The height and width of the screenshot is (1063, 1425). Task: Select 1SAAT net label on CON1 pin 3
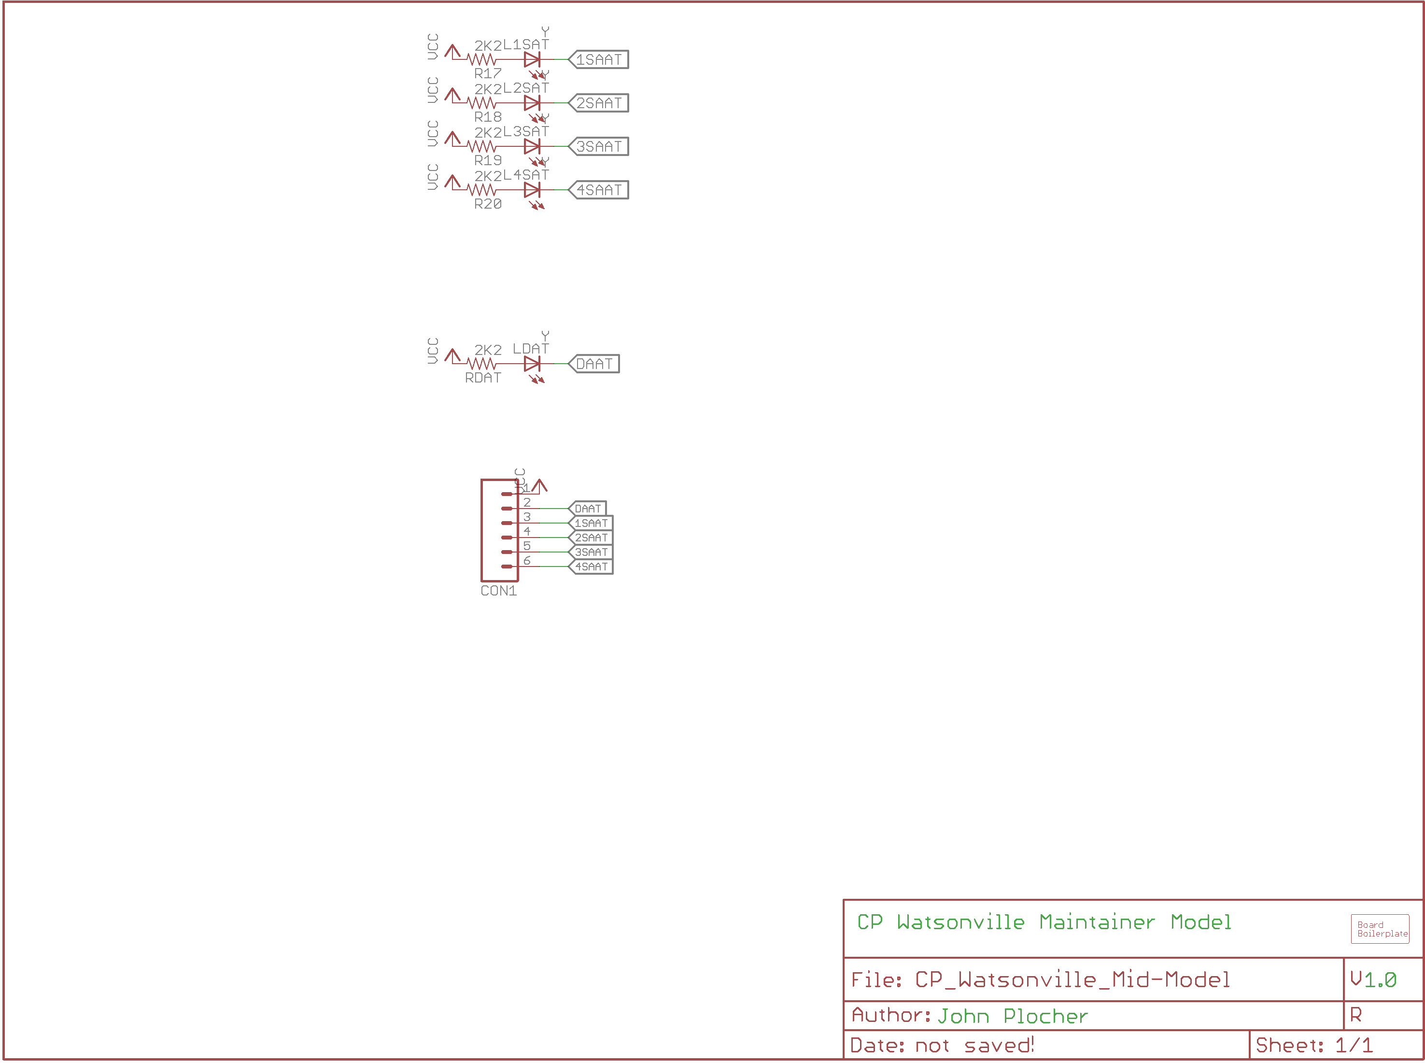(591, 523)
